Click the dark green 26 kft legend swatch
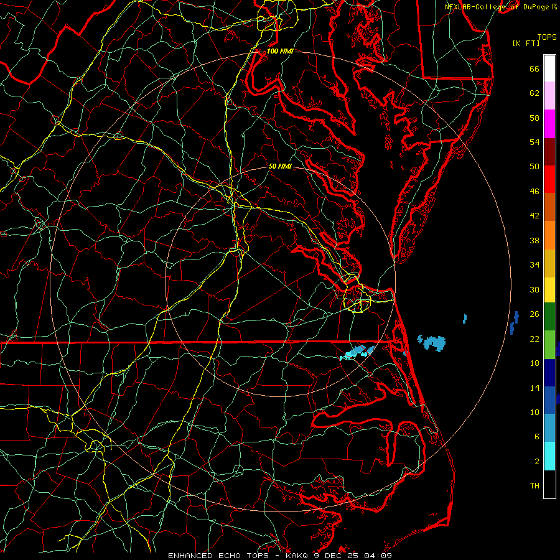This screenshot has width=560, height=560. tap(549, 317)
